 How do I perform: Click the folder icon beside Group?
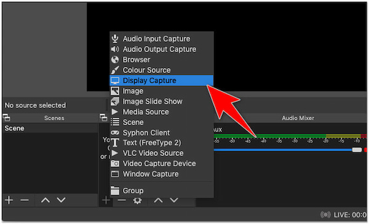(x=115, y=191)
